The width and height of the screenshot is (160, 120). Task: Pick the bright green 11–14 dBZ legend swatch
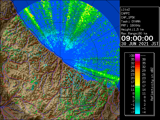pyautogui.click(x=137, y=89)
